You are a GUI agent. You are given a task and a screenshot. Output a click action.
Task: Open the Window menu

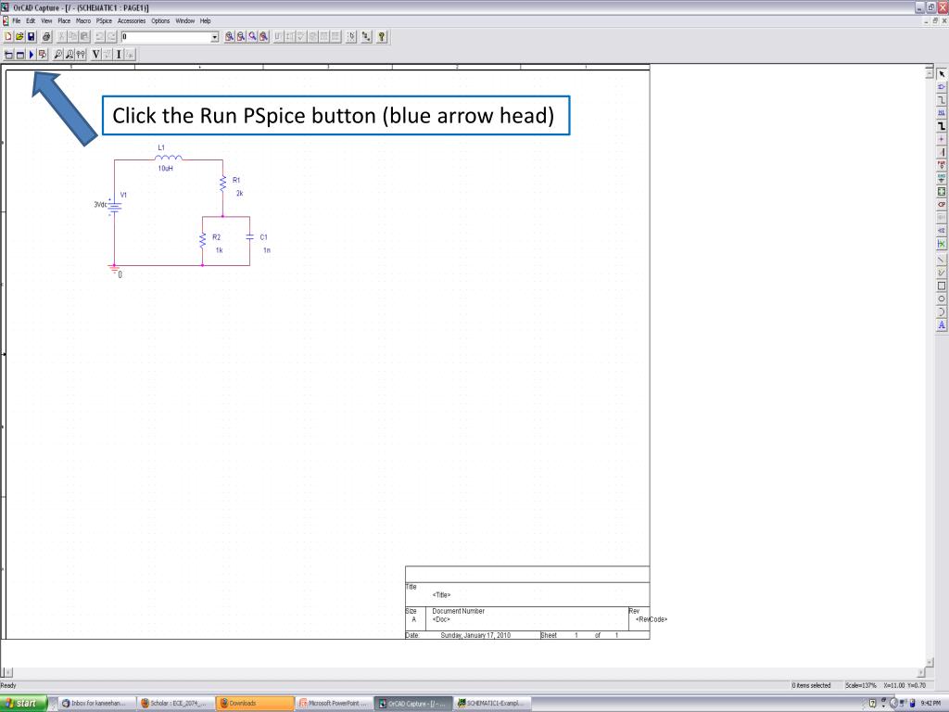pyautogui.click(x=185, y=20)
